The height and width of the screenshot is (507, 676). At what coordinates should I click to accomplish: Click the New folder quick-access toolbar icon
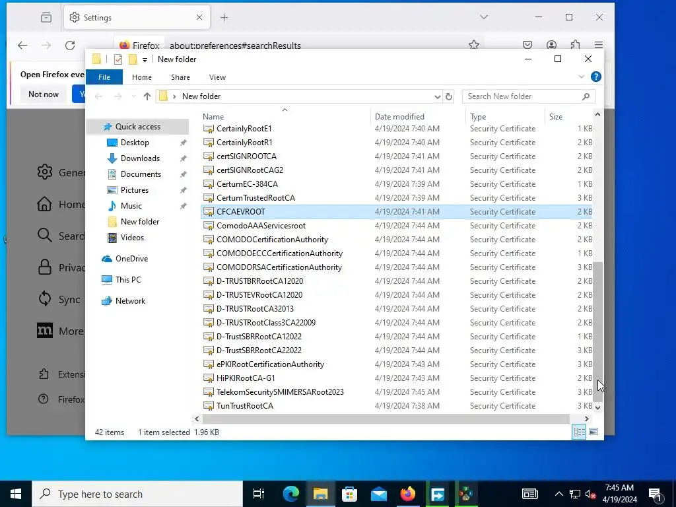click(x=133, y=59)
